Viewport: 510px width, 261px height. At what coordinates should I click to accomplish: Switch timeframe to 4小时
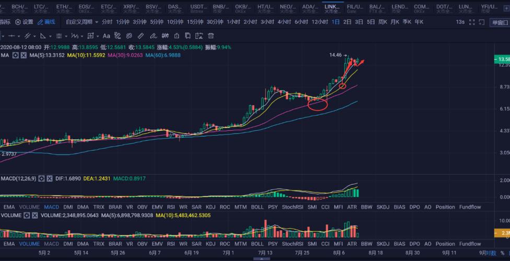tap(284, 22)
